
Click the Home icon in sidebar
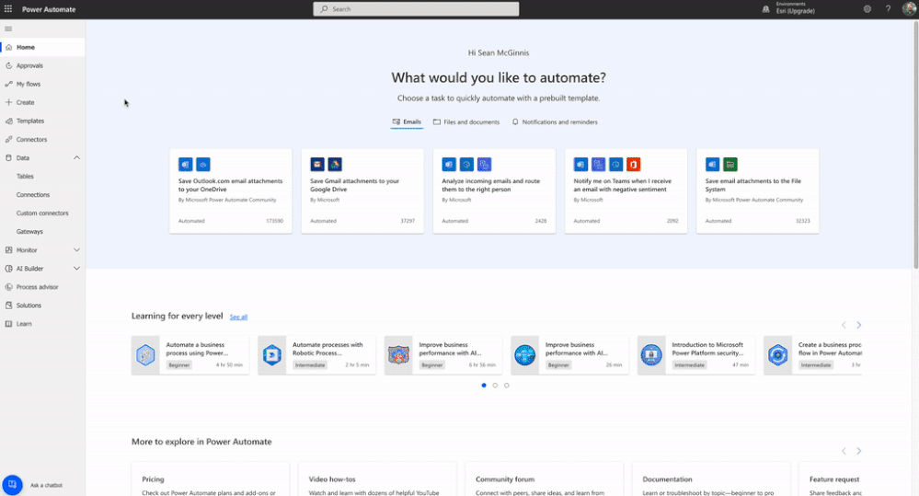click(9, 47)
